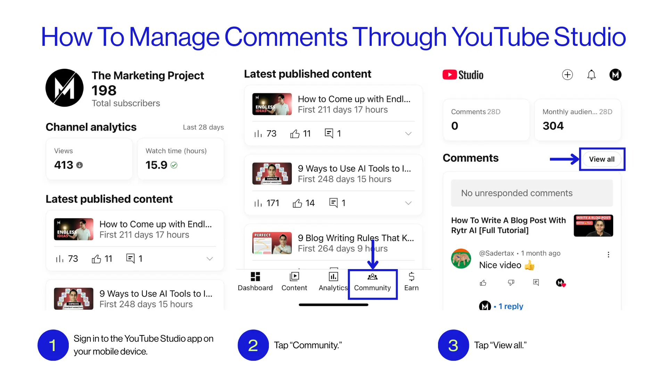The image size is (667, 375).
Task: Tap the comments icon beside 11 in first screenshot
Action: 130,258
